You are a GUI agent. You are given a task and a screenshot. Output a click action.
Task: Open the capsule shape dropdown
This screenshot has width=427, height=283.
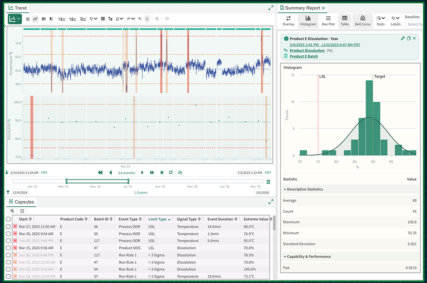(x=130, y=19)
